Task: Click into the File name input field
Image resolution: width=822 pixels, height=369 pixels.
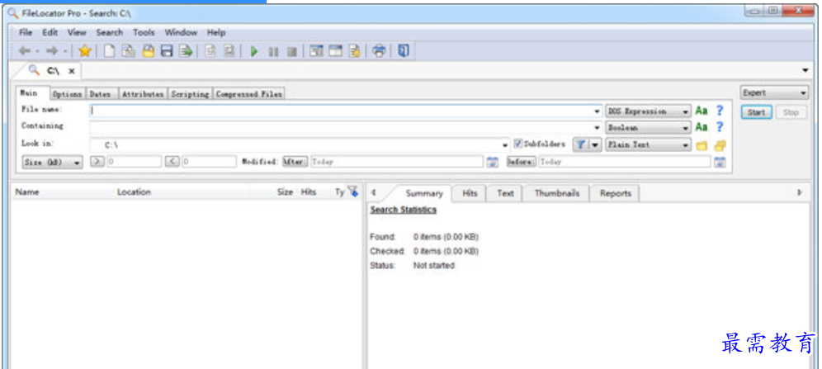Action: [345, 111]
